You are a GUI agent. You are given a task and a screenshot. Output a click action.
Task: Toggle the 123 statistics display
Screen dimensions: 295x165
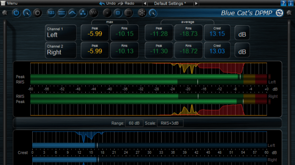(x=51, y=13)
